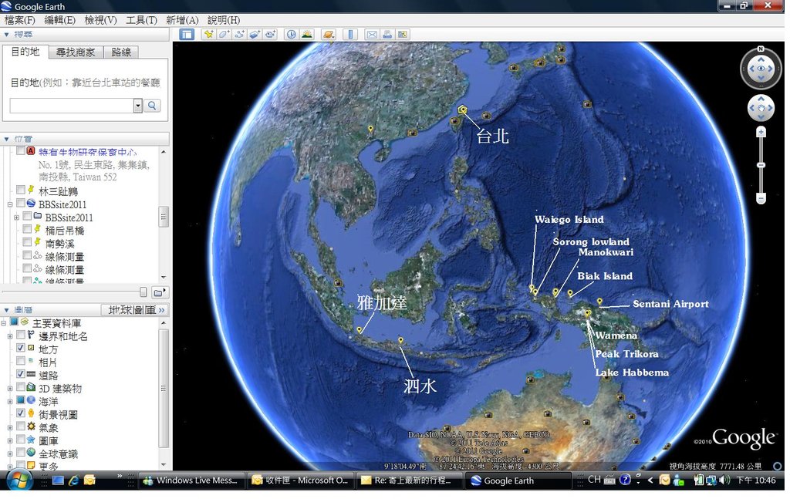Switch between Earth, Sky and planets
This screenshot has width=790, height=499.
click(329, 34)
